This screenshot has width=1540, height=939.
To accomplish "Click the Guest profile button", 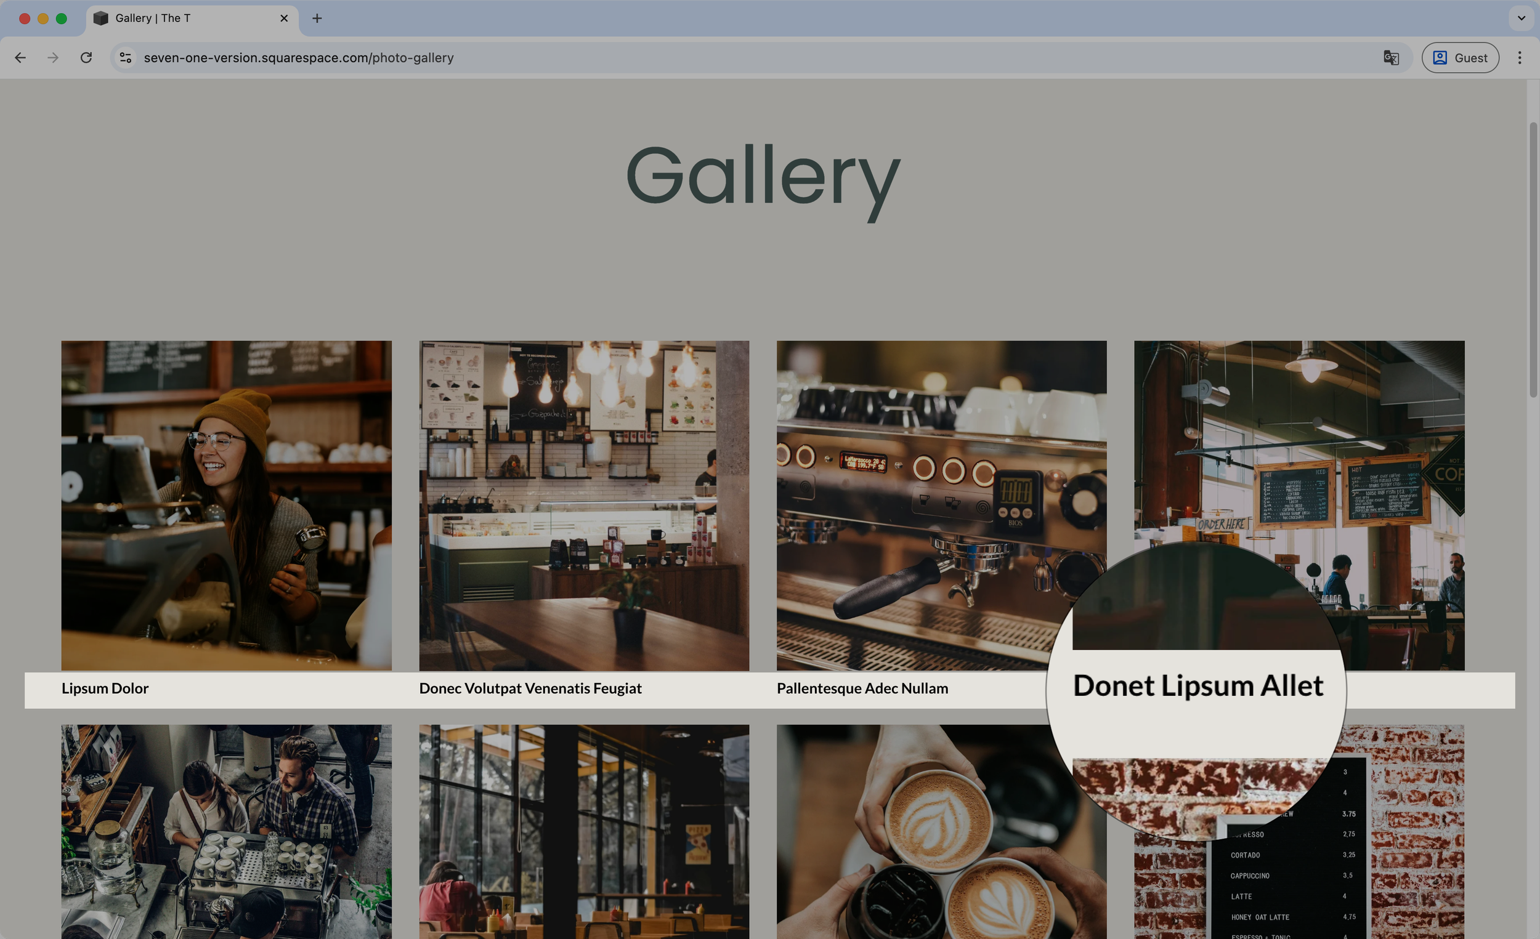I will click(1459, 57).
